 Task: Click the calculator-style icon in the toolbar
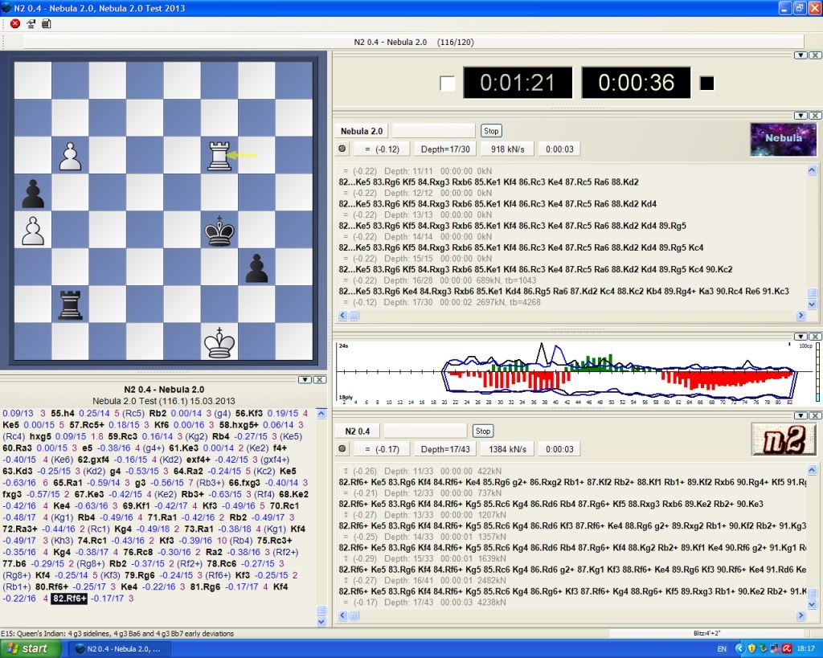point(46,23)
